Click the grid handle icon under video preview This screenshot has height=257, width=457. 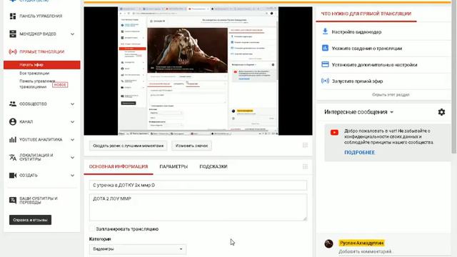[305, 145]
